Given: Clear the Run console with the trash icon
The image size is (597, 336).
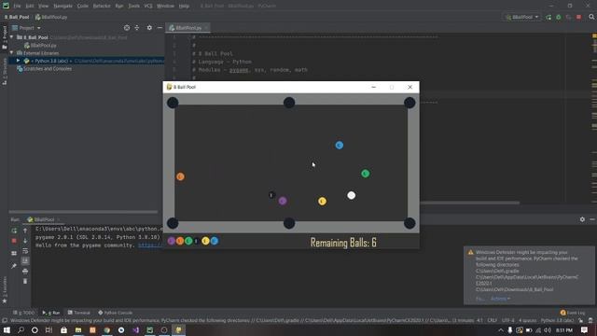Looking at the screenshot, I should [25, 281].
